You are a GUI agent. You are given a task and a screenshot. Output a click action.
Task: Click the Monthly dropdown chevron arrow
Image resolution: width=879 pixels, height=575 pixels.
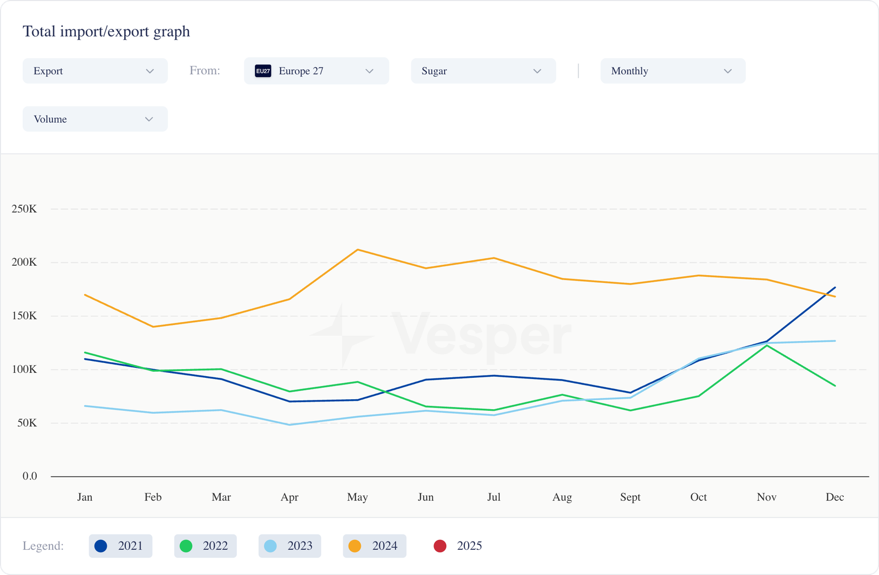pos(728,71)
